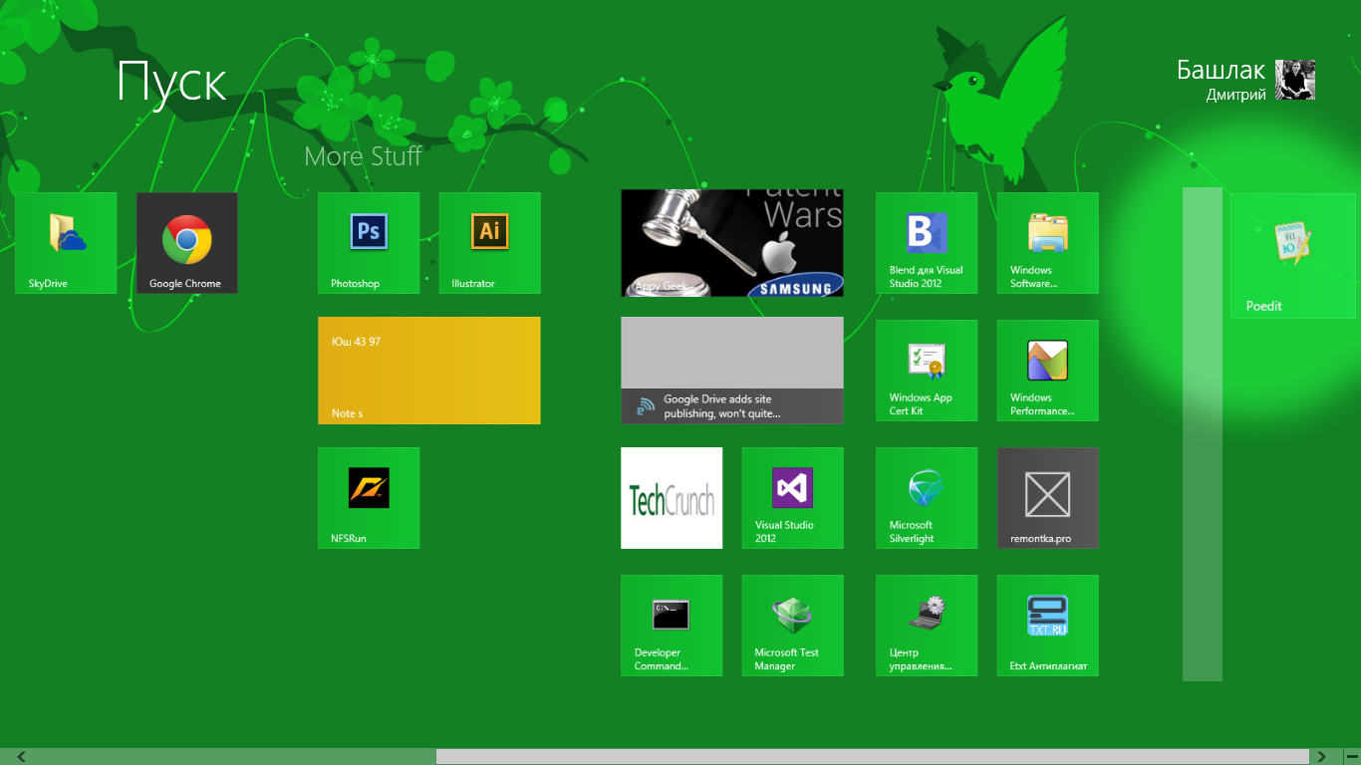Viewport: 1361px width, 765px height.
Task: Open the Башлак Дмитрий account name
Action: 1222,80
